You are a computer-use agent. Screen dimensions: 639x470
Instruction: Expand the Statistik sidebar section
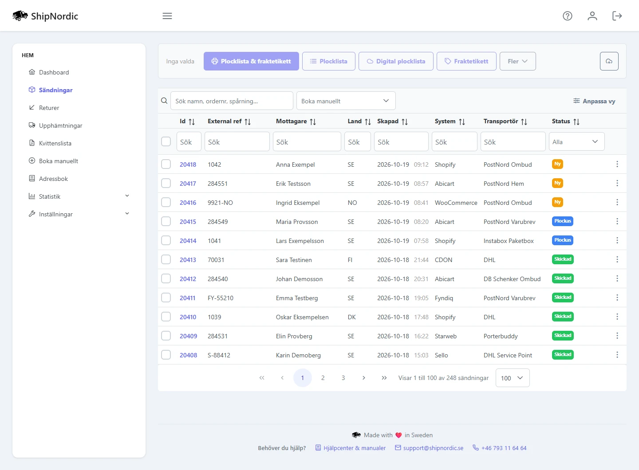[79, 196]
